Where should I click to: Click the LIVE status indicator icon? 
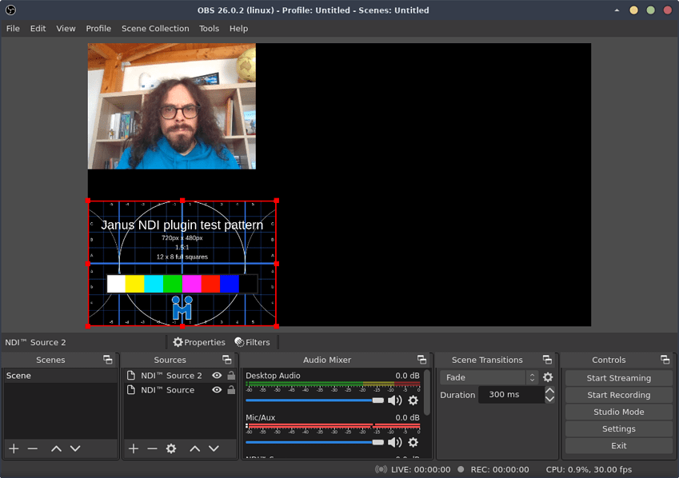pyautogui.click(x=381, y=469)
